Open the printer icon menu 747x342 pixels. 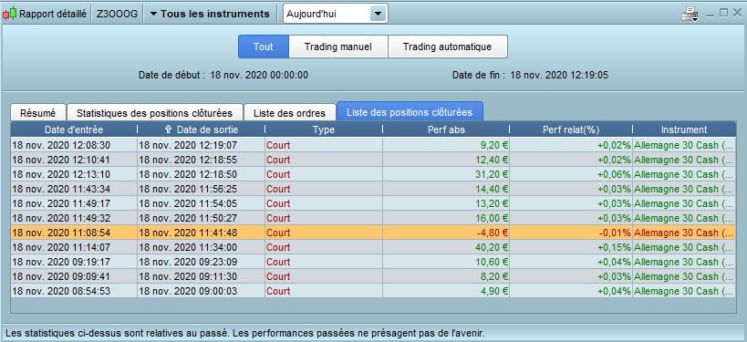point(690,15)
